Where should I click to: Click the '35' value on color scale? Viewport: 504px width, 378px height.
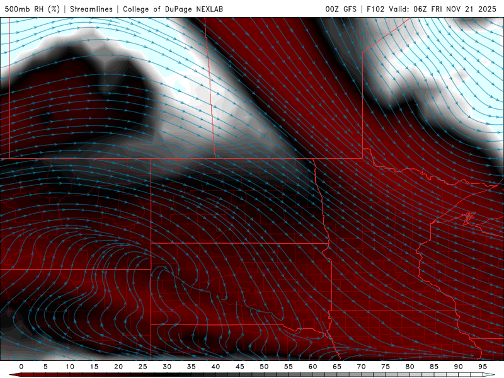tap(192, 367)
